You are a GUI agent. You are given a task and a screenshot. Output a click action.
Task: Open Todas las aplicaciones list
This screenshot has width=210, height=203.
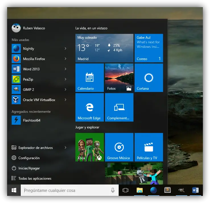point(34,179)
